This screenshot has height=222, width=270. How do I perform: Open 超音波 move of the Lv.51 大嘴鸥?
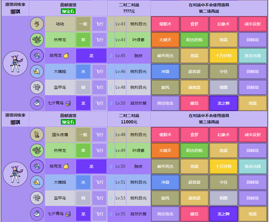[194, 182]
